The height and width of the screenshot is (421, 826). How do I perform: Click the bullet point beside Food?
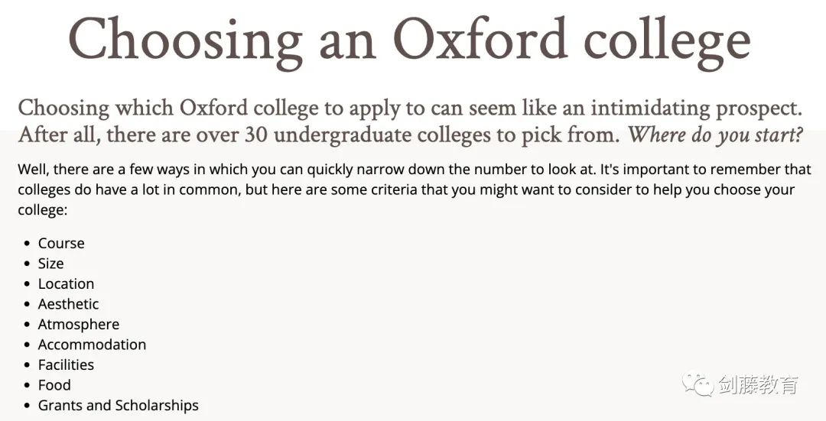[x=28, y=385]
